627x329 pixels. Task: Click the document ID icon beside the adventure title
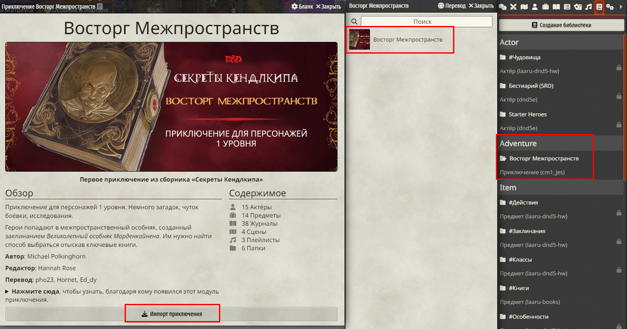coord(100,7)
